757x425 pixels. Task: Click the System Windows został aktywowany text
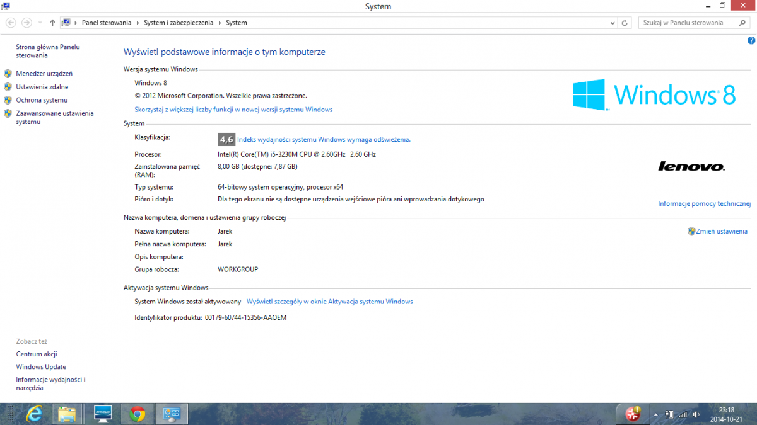pos(188,302)
